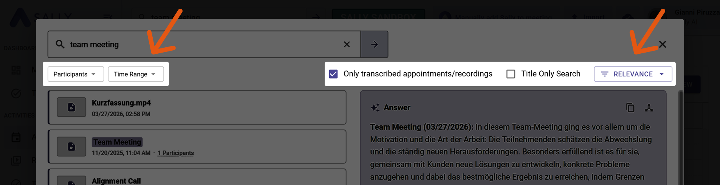This screenshot has height=185, width=720.
Task: Enable Title Only Search checkbox
Action: coord(511,74)
